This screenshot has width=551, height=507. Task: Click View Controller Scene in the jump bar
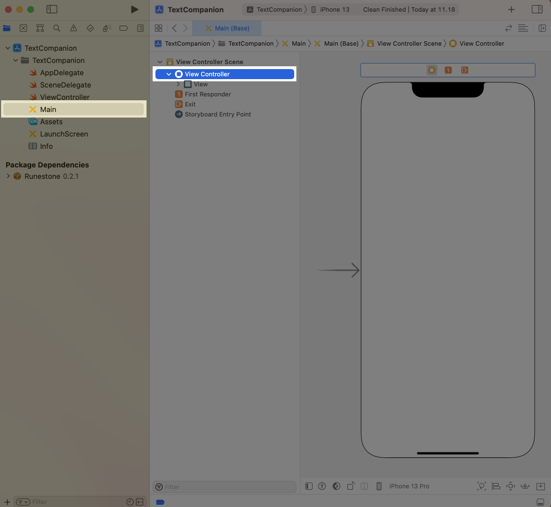[409, 43]
